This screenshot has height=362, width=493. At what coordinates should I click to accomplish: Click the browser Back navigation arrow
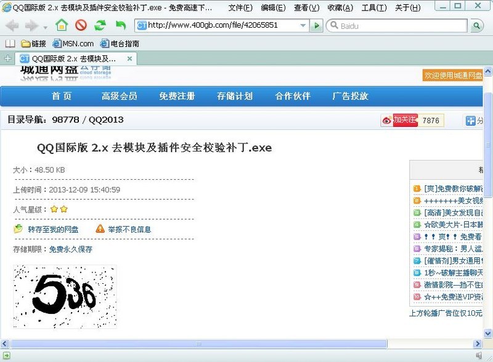tap(11, 26)
